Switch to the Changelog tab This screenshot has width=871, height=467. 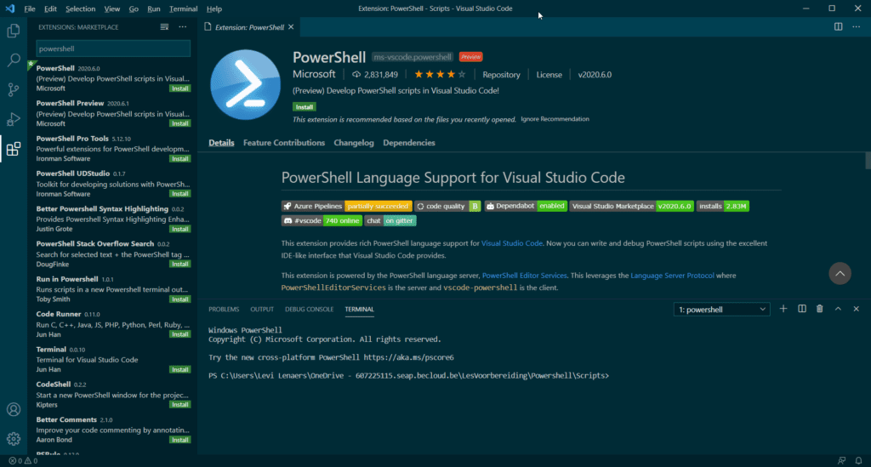point(353,143)
